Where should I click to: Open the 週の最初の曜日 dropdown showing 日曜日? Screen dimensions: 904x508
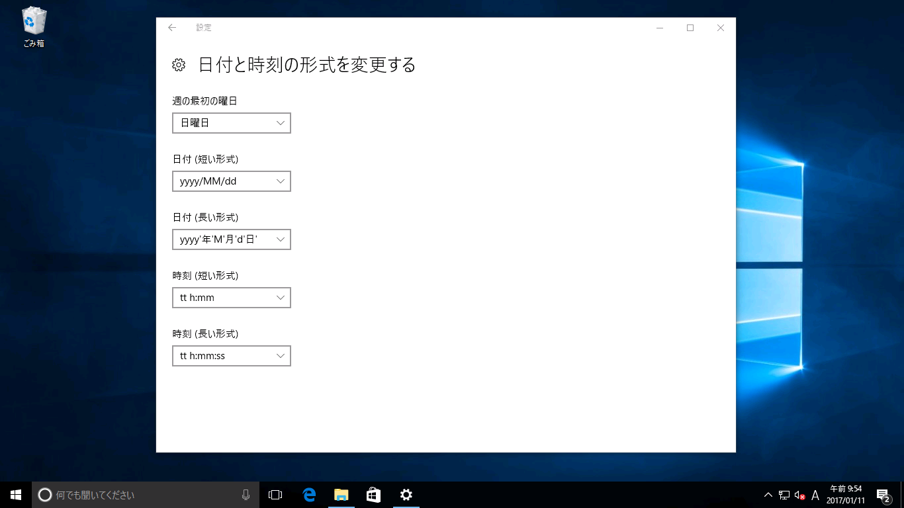[231, 122]
